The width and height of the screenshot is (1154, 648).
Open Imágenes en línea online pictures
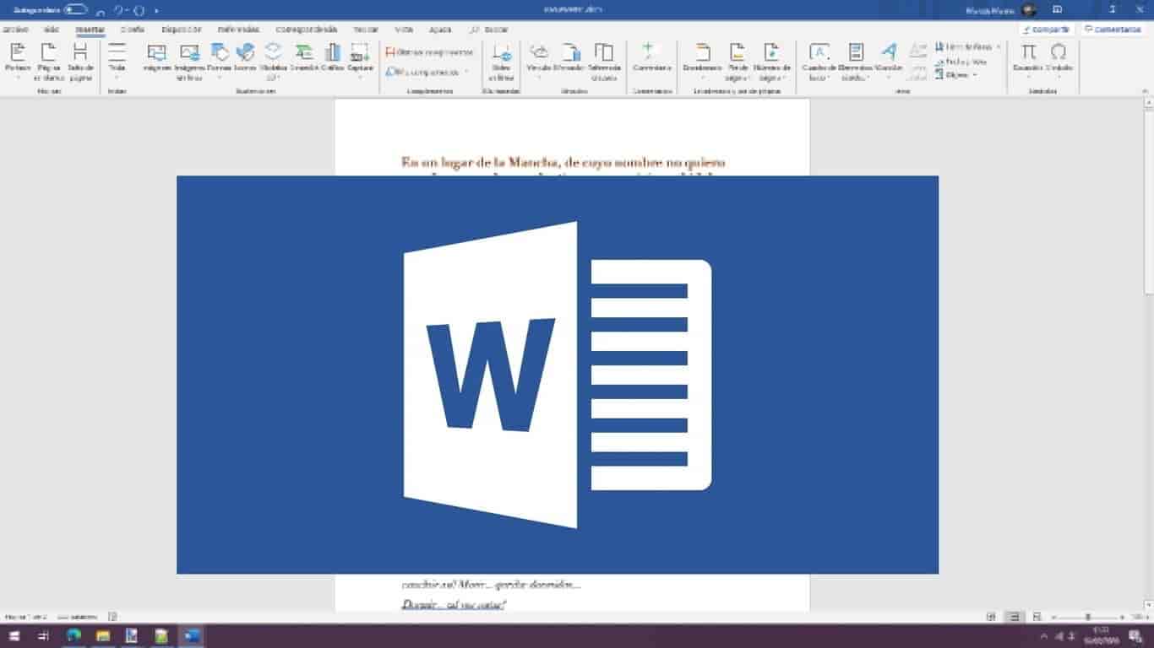coord(189,61)
